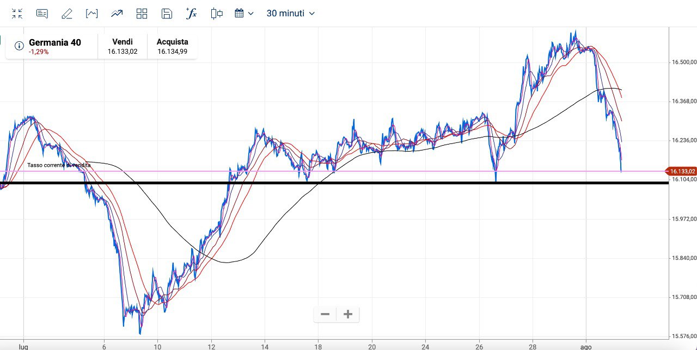Viewport: 697px width, 350px height.
Task: Select the Germania 40 instrument name
Action: tap(54, 42)
